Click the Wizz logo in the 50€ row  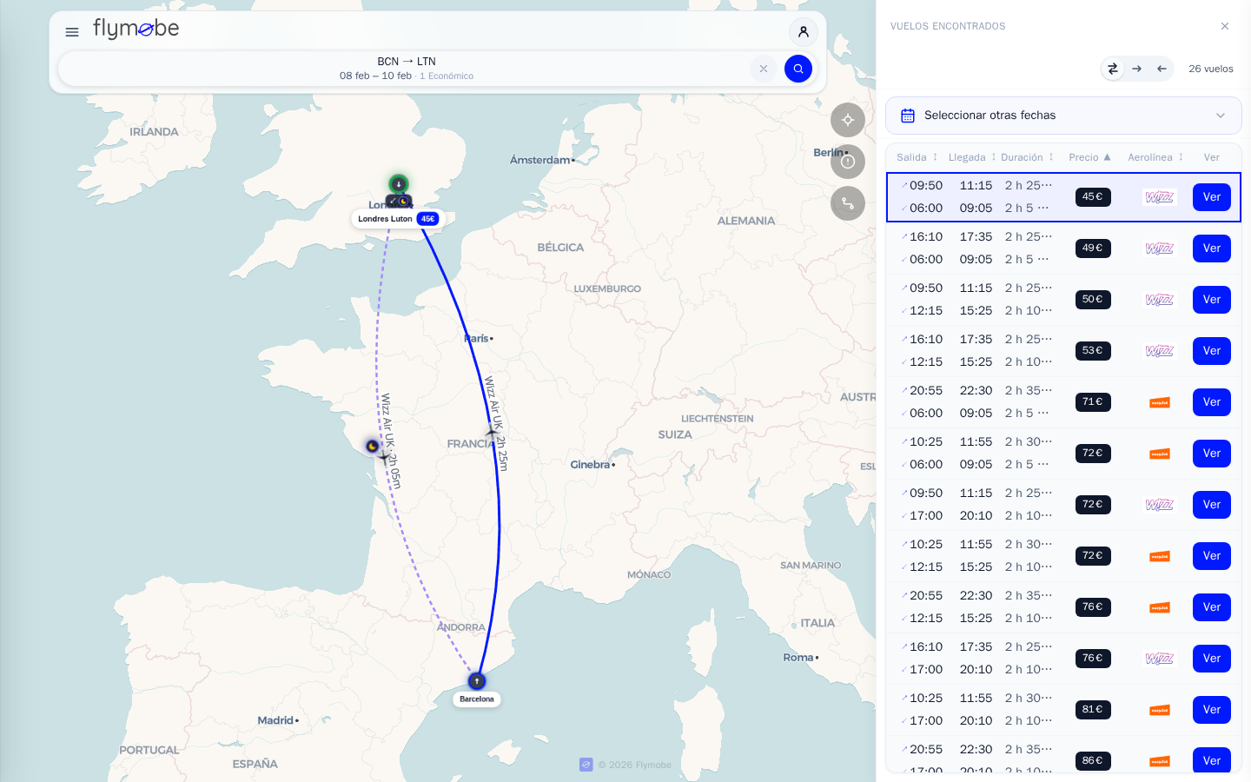click(1160, 300)
